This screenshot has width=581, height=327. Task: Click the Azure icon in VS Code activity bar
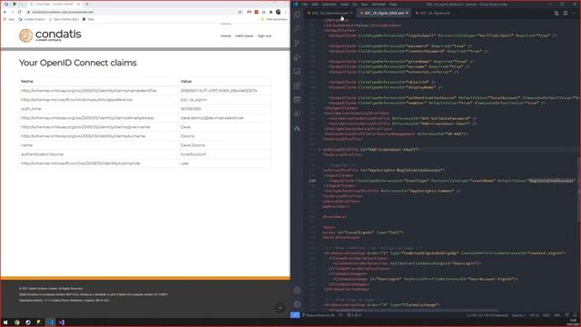[x=297, y=128]
